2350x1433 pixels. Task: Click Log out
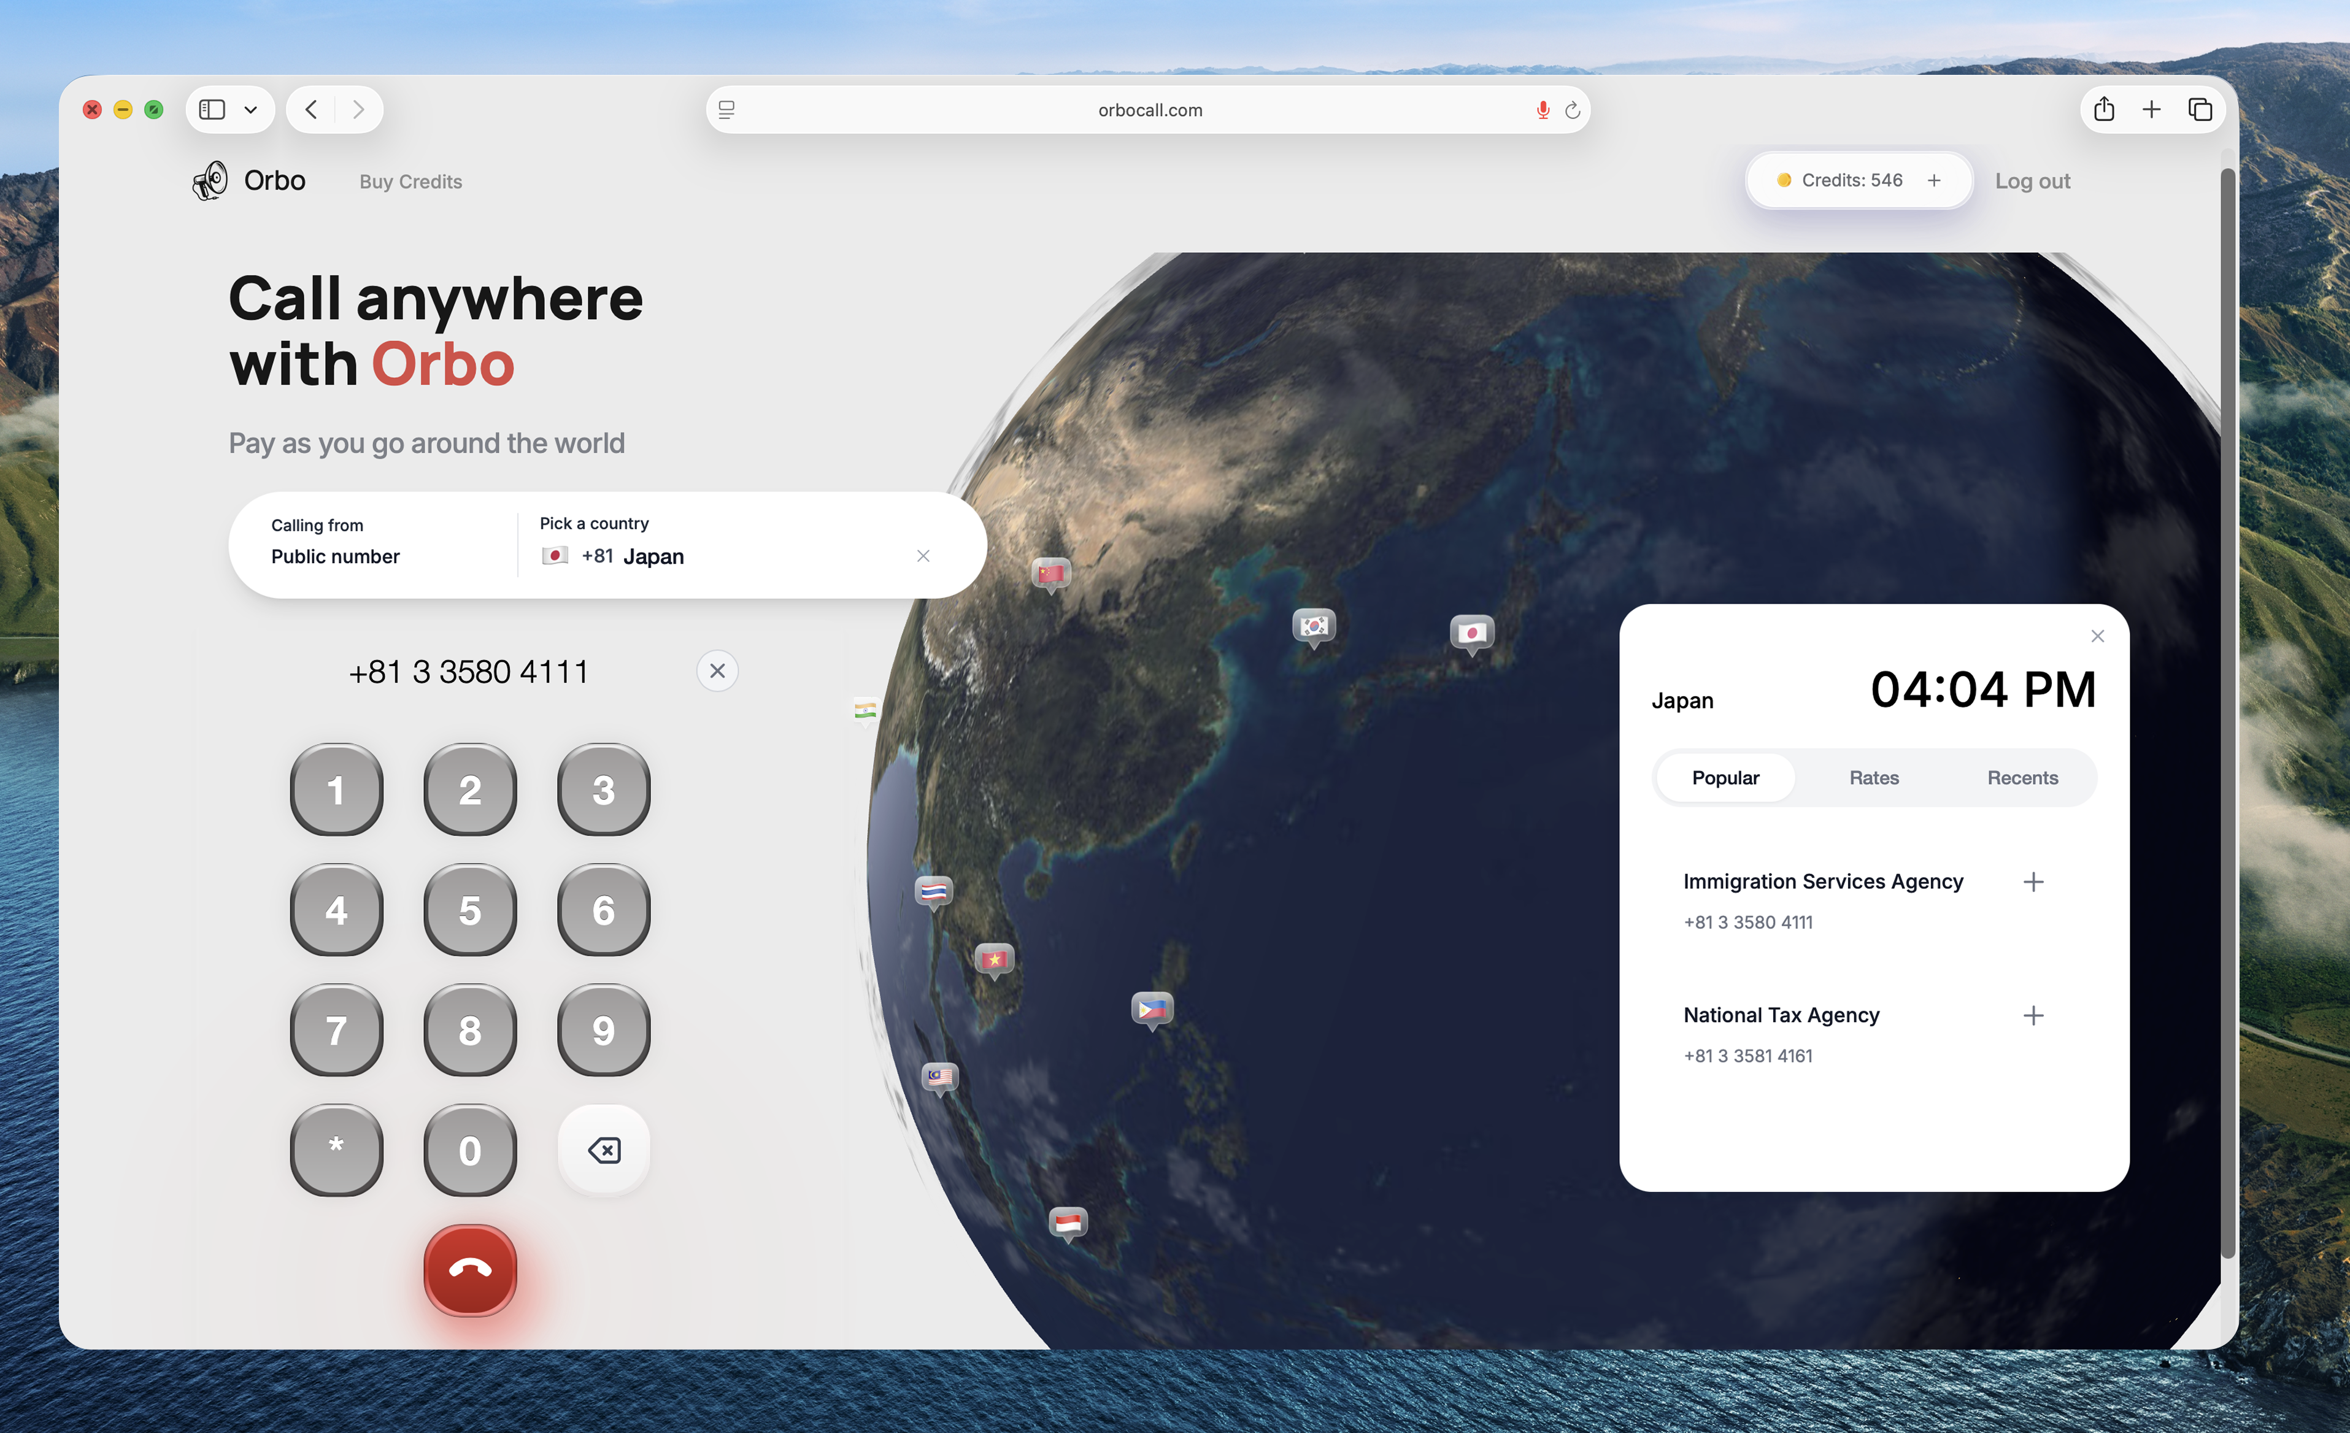pyautogui.click(x=2032, y=181)
